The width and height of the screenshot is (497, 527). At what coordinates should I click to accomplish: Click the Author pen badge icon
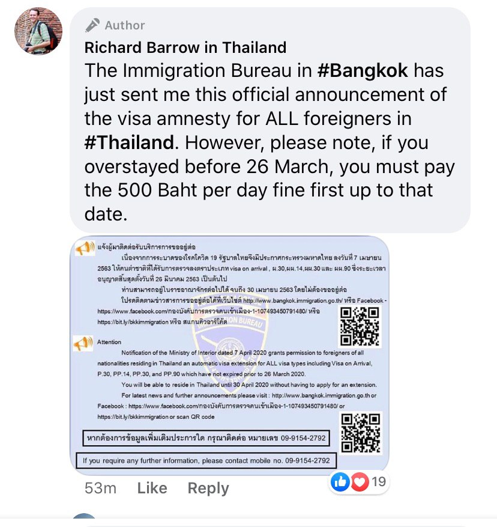(92, 25)
